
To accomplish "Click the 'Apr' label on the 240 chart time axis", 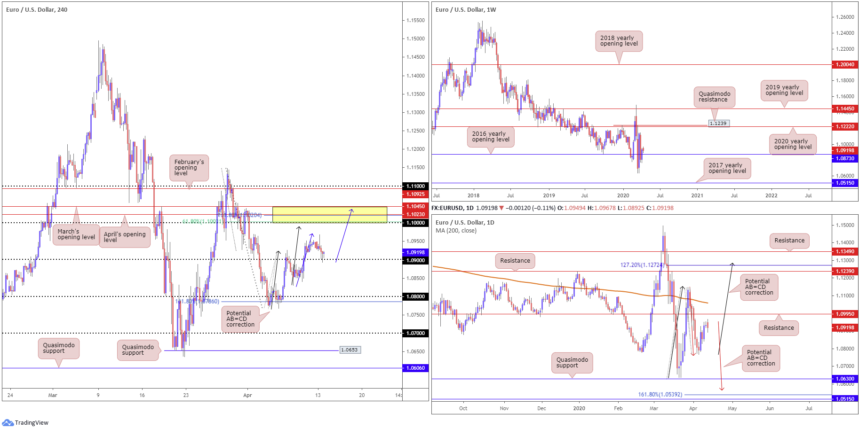I will coord(247,395).
